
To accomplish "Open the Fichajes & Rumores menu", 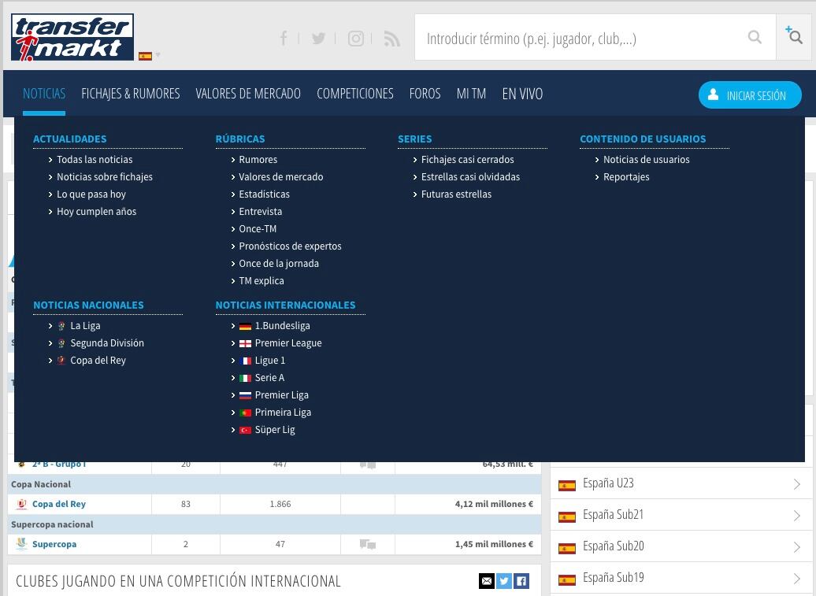I will [130, 94].
